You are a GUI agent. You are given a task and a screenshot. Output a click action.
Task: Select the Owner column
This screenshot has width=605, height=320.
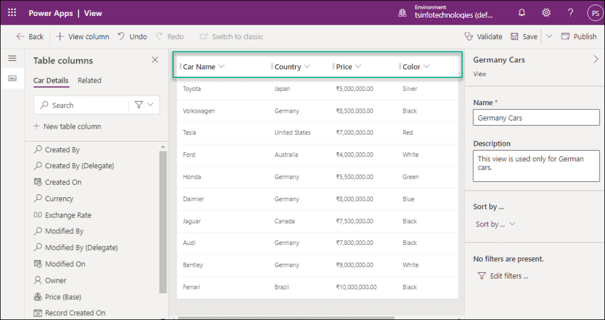click(x=50, y=280)
